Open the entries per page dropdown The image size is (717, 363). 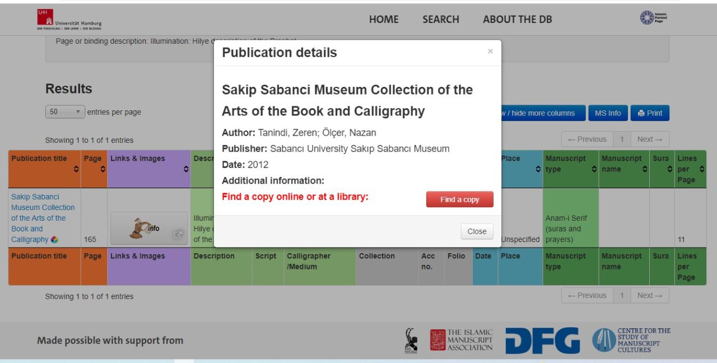[x=65, y=111]
